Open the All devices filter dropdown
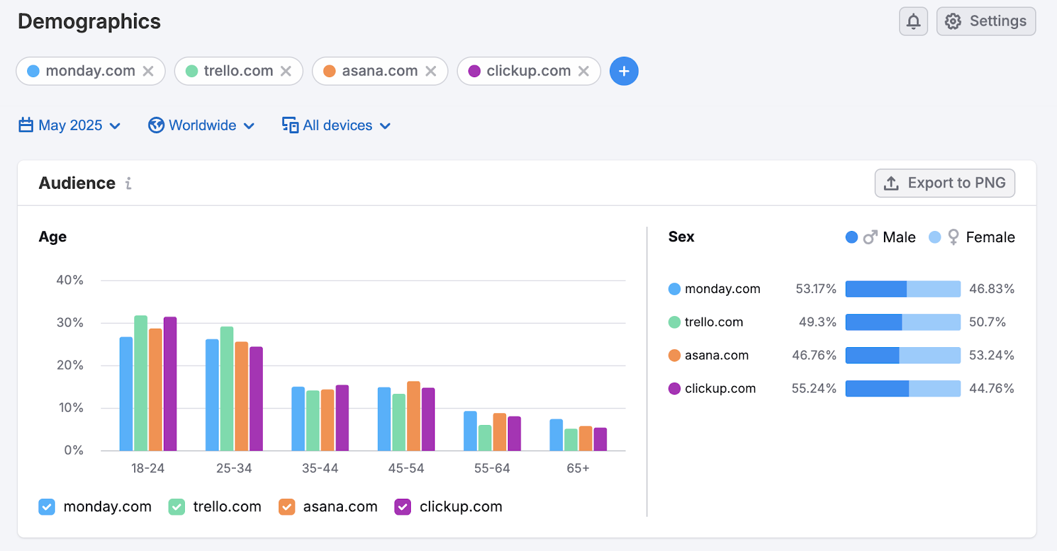This screenshot has width=1057, height=551. (x=337, y=125)
